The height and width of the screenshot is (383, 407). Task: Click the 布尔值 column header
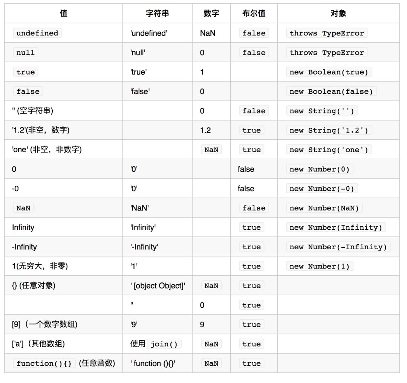click(x=254, y=14)
